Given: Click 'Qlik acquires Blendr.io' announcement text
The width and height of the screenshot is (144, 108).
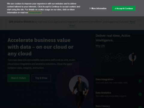Looking at the screenshot, I should click(x=21, y=22).
